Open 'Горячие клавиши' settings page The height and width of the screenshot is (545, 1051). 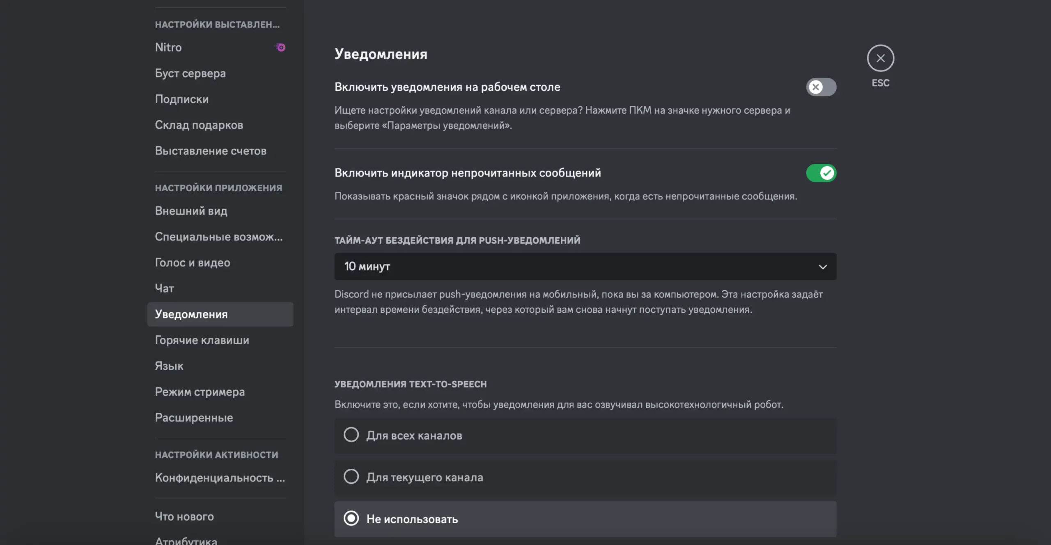pyautogui.click(x=202, y=340)
